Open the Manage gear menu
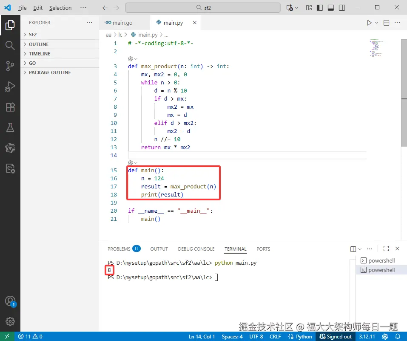 coord(10,321)
